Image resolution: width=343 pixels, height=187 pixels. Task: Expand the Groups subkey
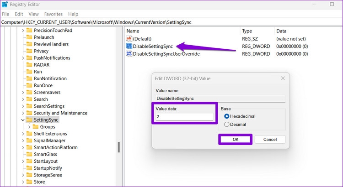click(29, 127)
